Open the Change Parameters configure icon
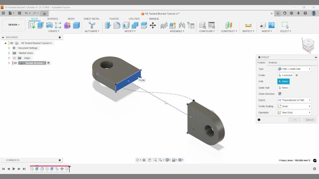 click(212, 25)
